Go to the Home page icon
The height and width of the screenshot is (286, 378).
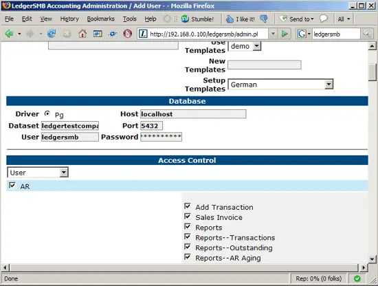coord(82,34)
